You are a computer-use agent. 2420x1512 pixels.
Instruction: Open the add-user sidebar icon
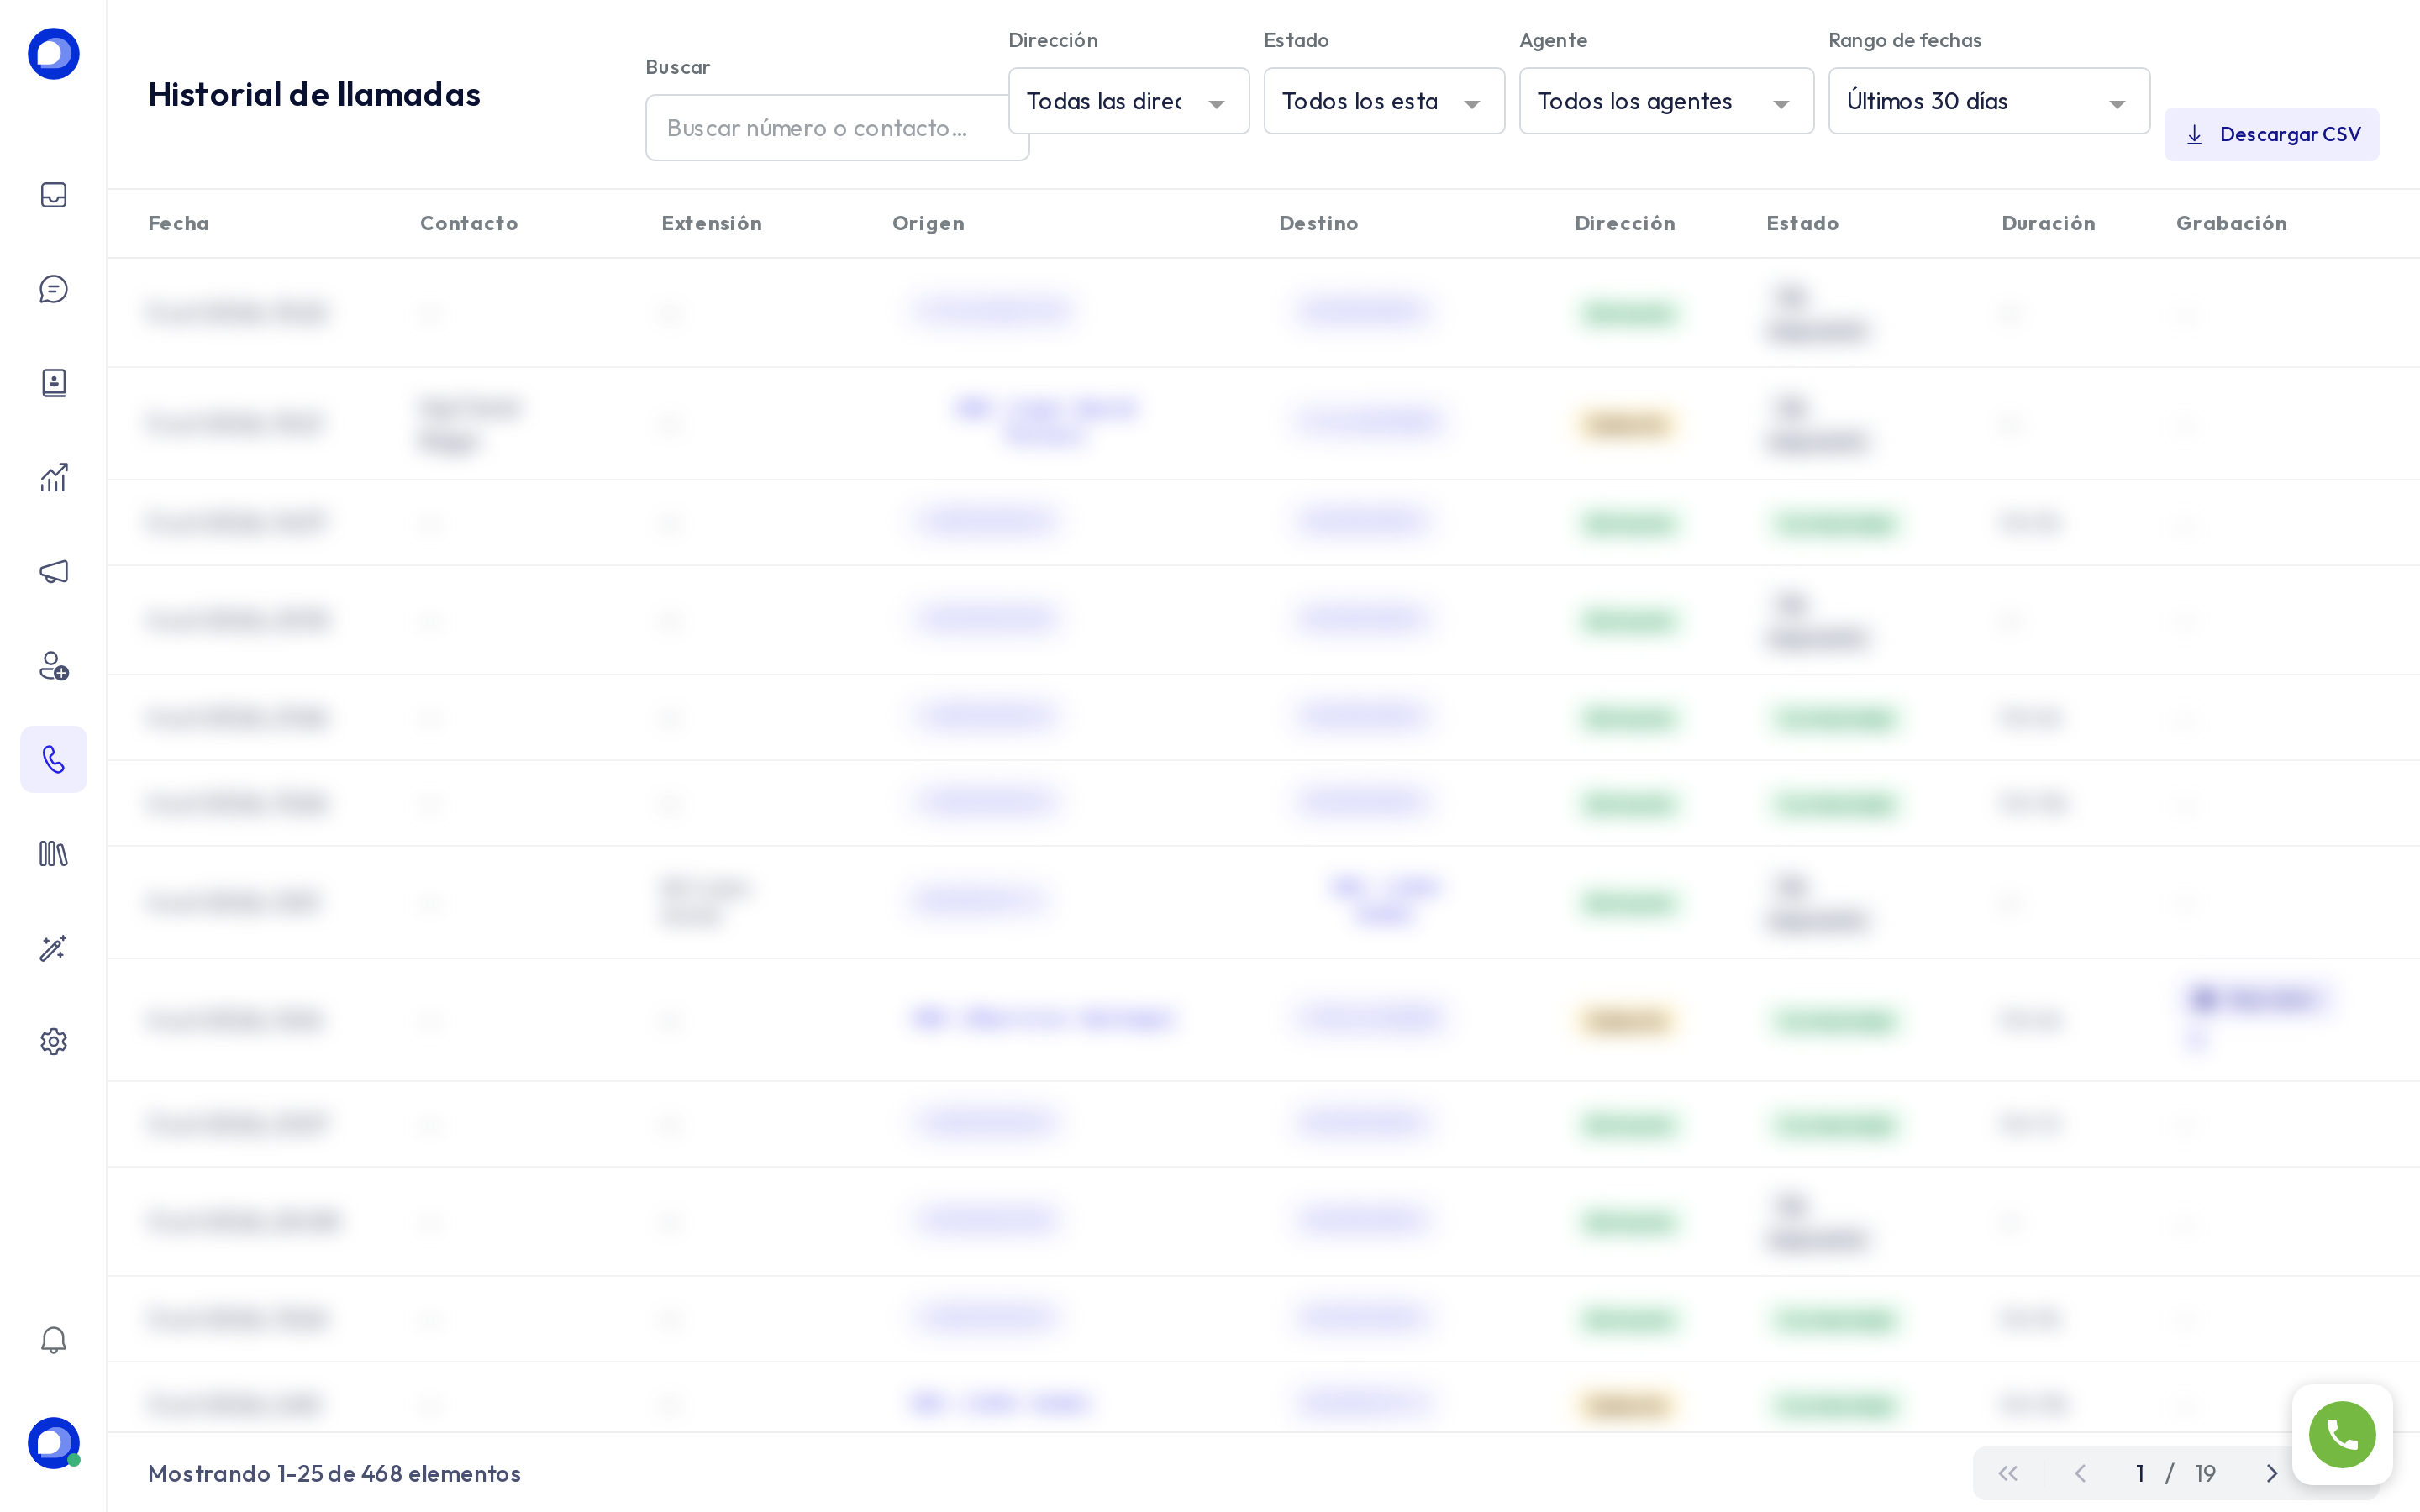point(53,665)
